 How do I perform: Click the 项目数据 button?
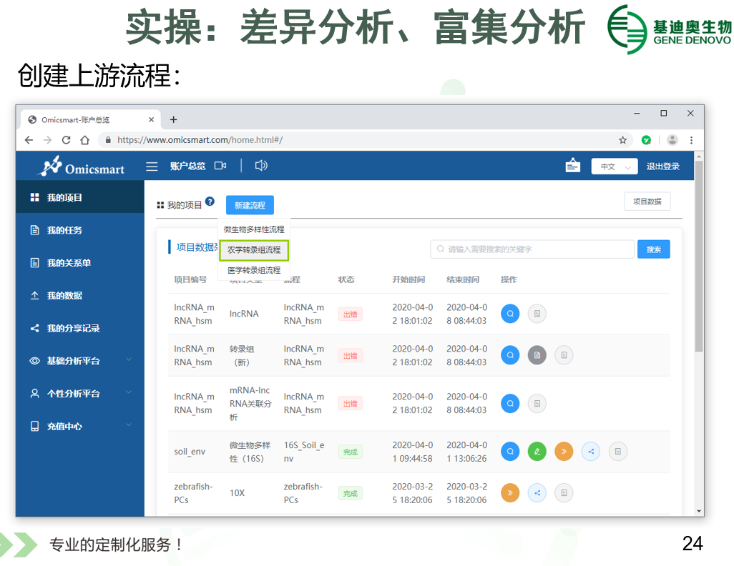pos(647,202)
